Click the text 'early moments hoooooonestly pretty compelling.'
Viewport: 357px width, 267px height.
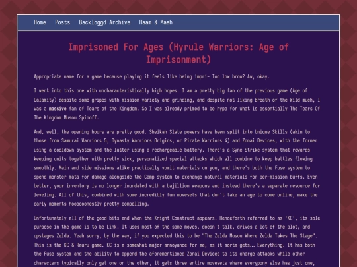[x=91, y=204]
